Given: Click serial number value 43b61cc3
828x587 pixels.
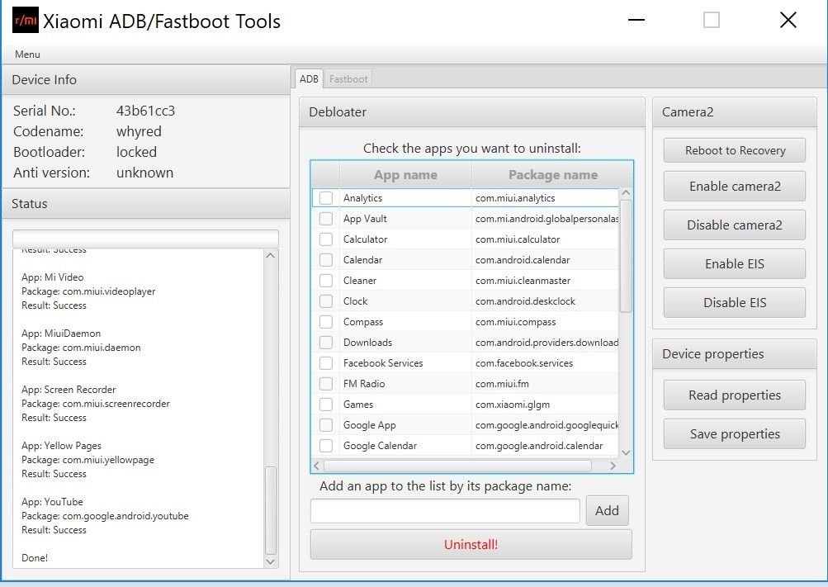Looking at the screenshot, I should coord(146,111).
